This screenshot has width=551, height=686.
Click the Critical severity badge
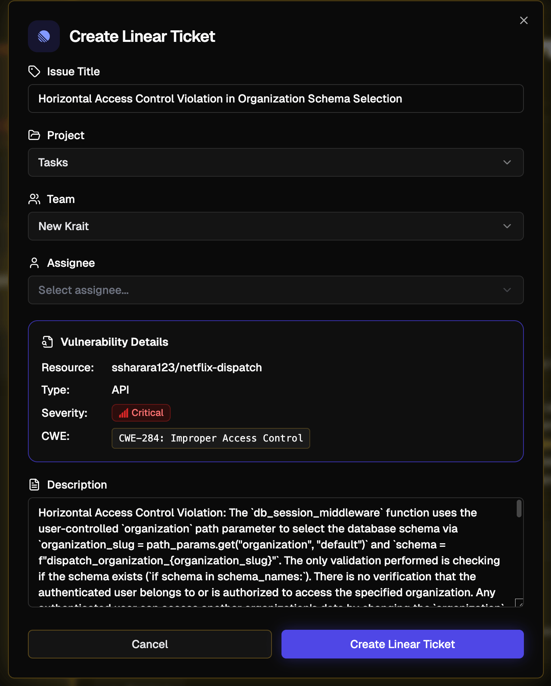tap(141, 413)
